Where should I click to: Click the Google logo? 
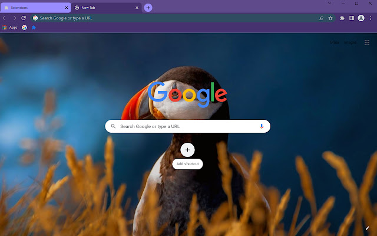coord(187,94)
